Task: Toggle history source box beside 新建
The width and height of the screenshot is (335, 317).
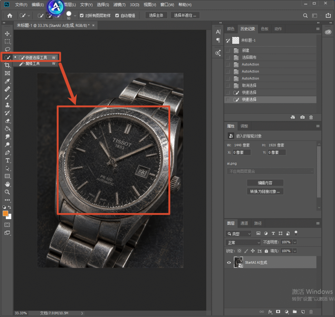Action: (228, 50)
